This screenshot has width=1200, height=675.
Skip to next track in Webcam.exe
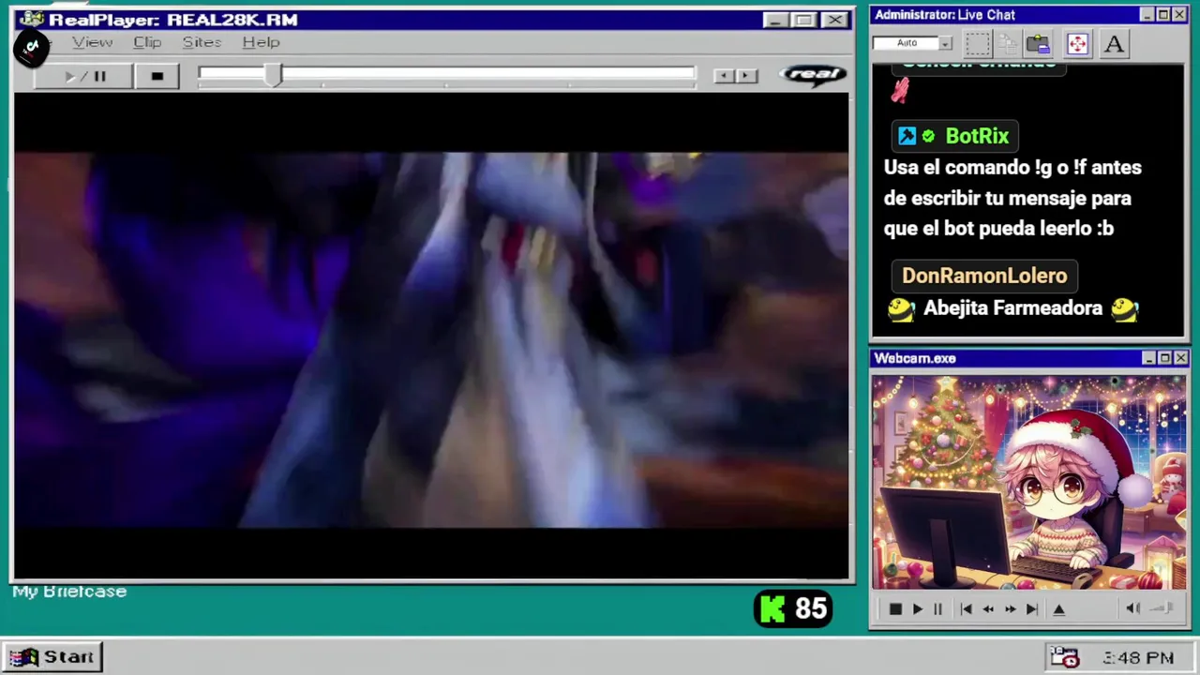1032,609
